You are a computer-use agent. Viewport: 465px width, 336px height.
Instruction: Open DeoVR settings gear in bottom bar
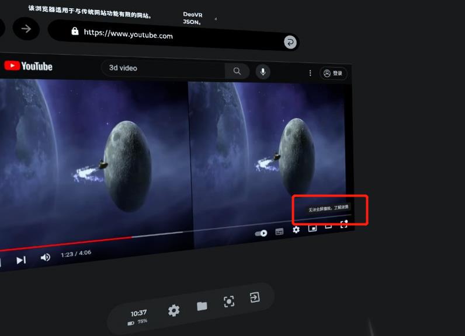click(x=173, y=310)
